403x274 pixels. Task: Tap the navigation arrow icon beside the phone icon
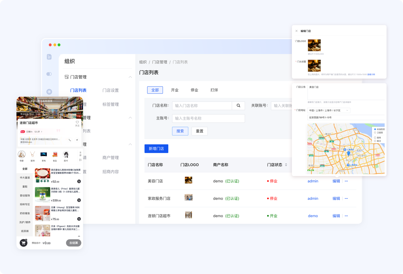click(x=77, y=140)
